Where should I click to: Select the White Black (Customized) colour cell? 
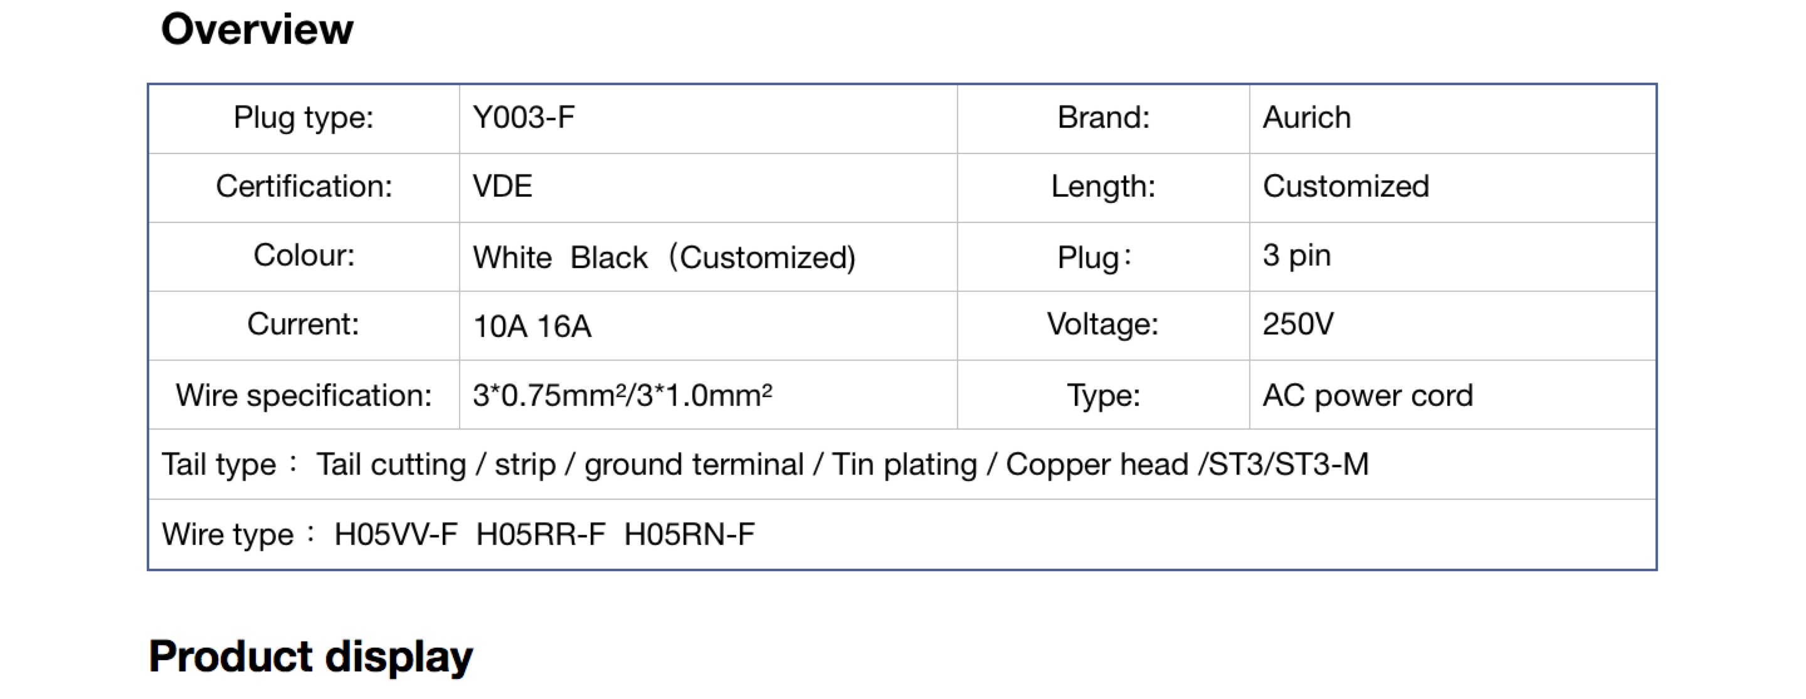pyautogui.click(x=708, y=257)
